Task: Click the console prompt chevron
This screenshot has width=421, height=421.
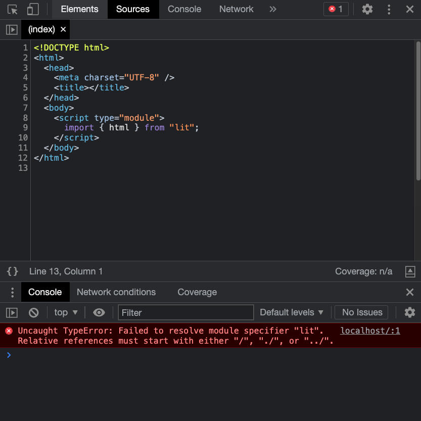Action: click(9, 355)
